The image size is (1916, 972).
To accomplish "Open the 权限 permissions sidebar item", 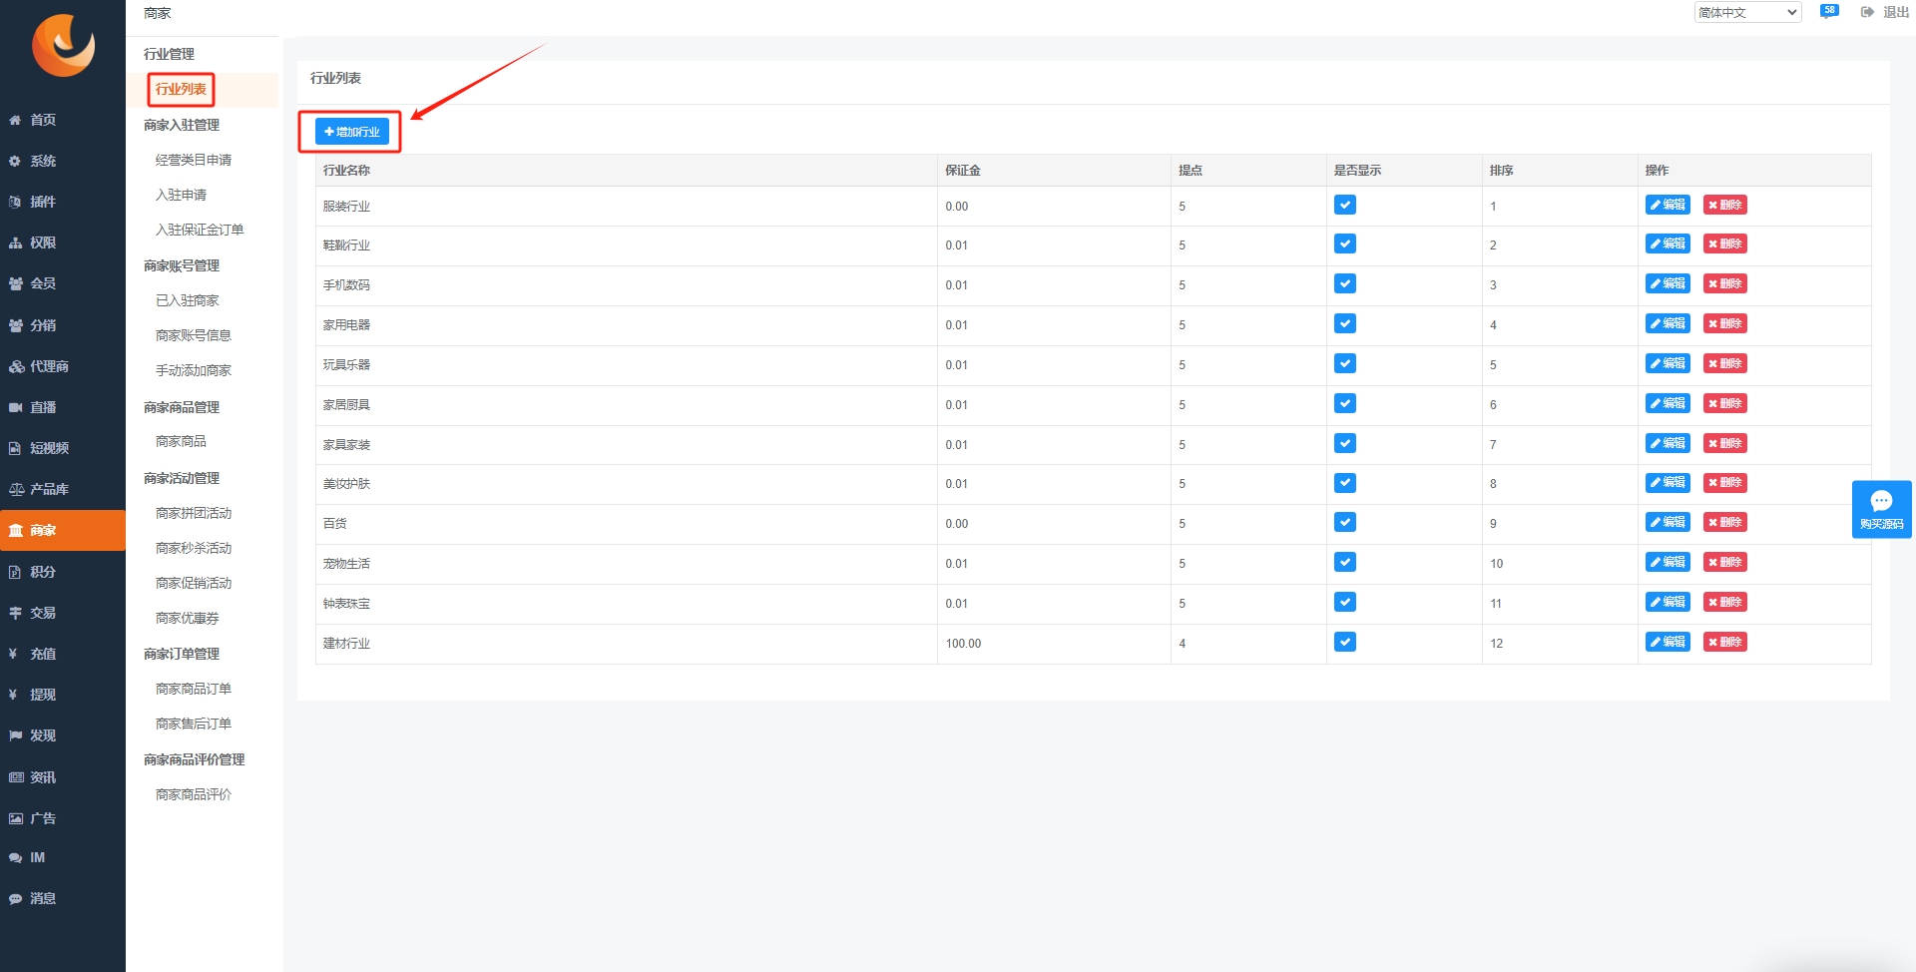I will click(x=62, y=243).
